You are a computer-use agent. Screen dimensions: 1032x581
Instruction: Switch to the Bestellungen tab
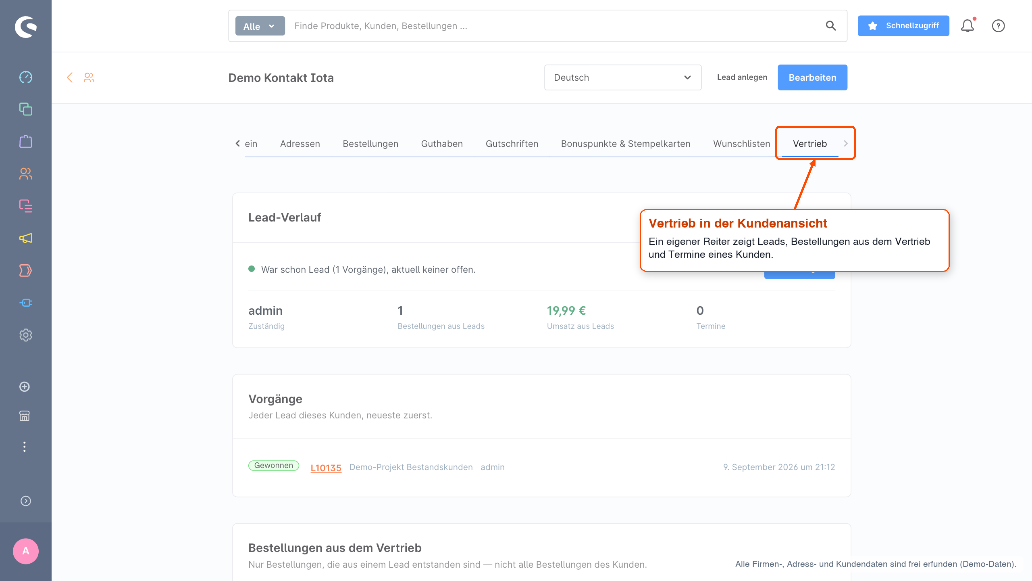coord(370,144)
